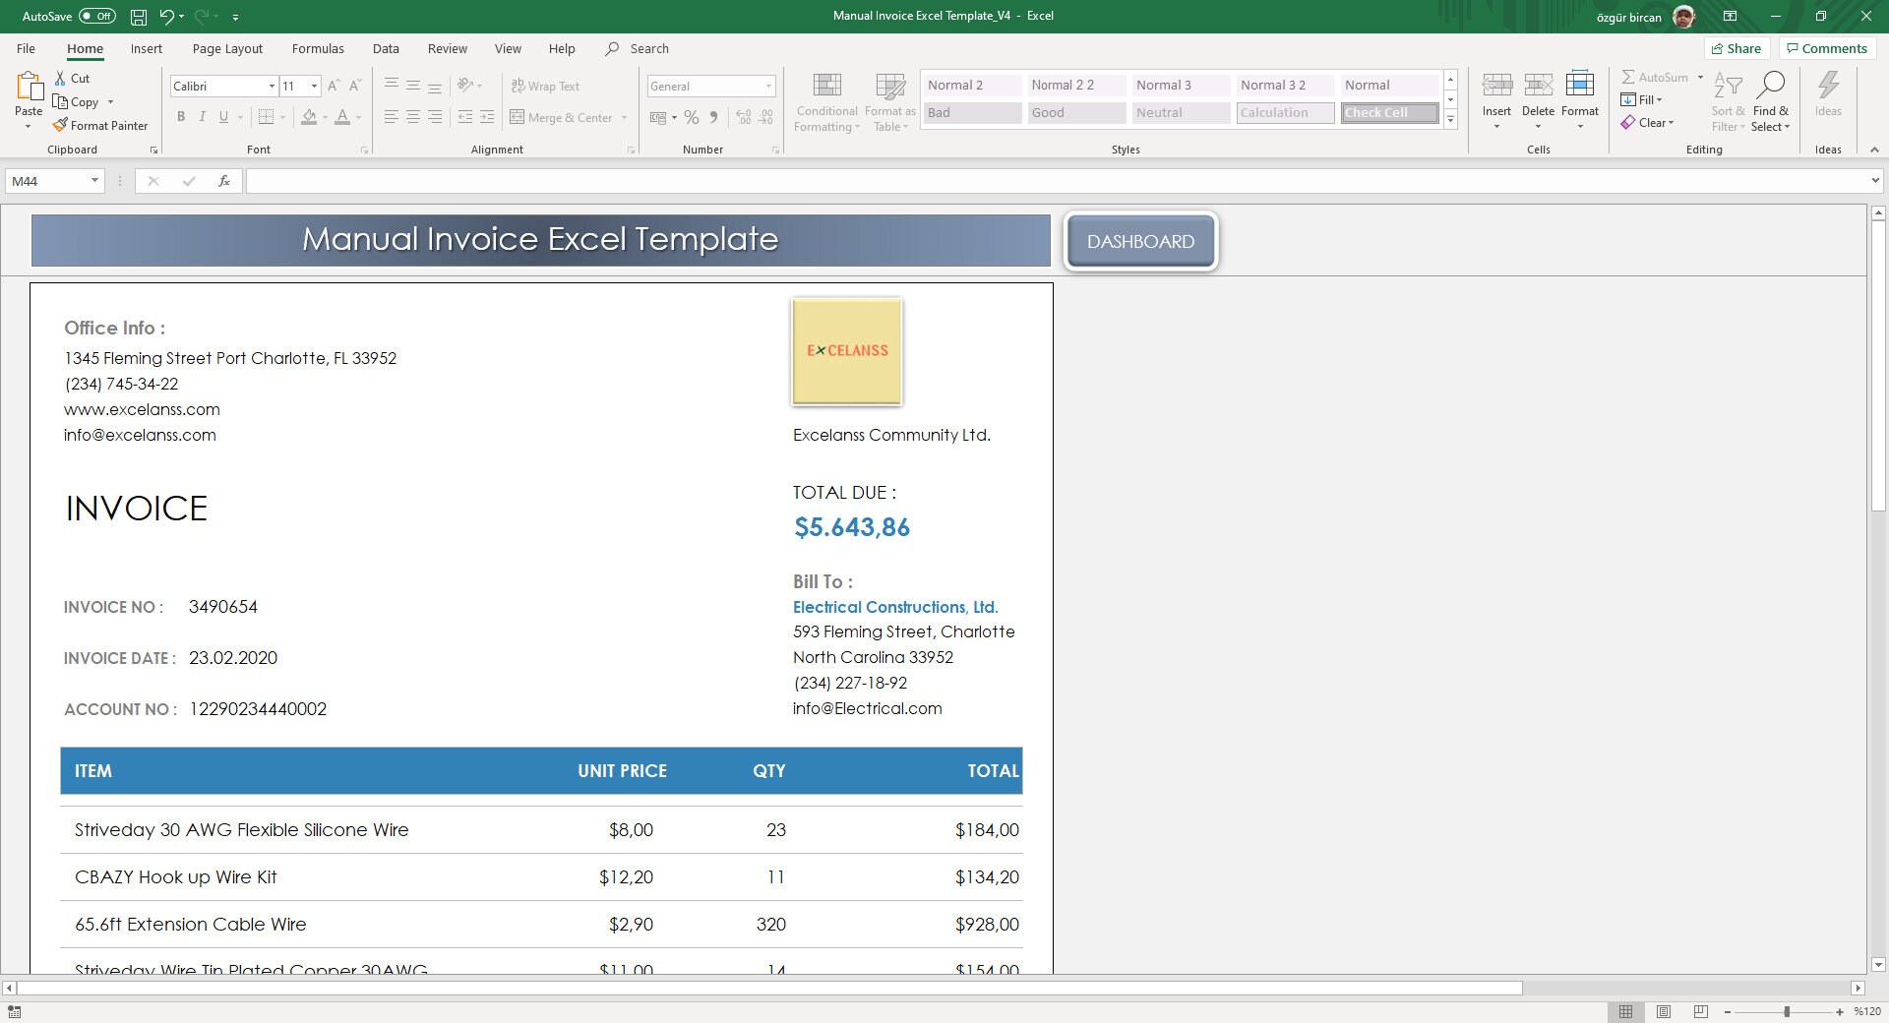This screenshot has height=1023, width=1889.
Task: Apply the red font color
Action: (x=342, y=117)
